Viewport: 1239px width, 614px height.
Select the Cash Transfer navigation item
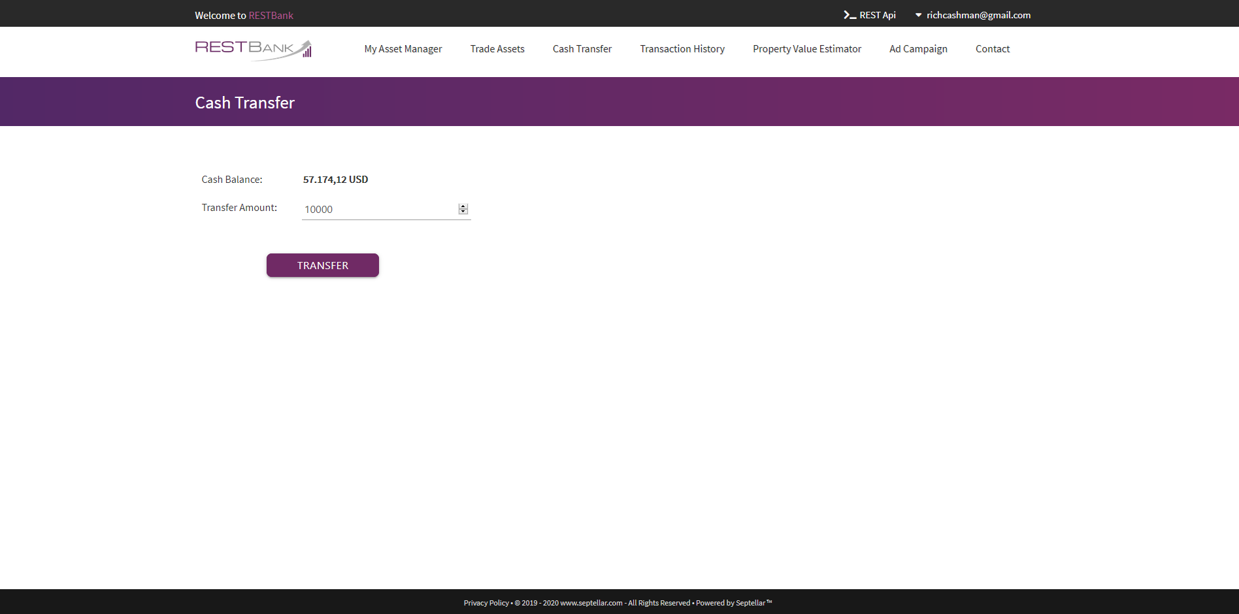click(582, 48)
